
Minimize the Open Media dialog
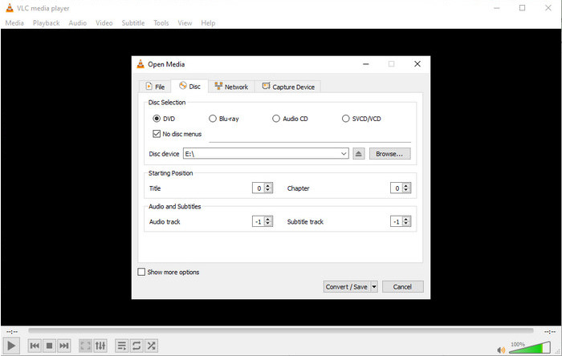[x=365, y=63]
